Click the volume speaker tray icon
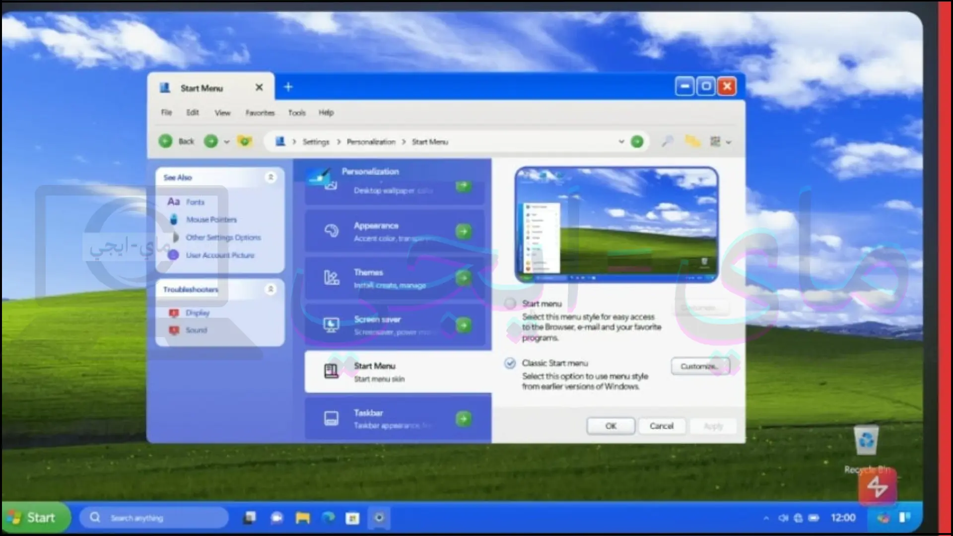Screen dimensions: 953x536 point(783,518)
